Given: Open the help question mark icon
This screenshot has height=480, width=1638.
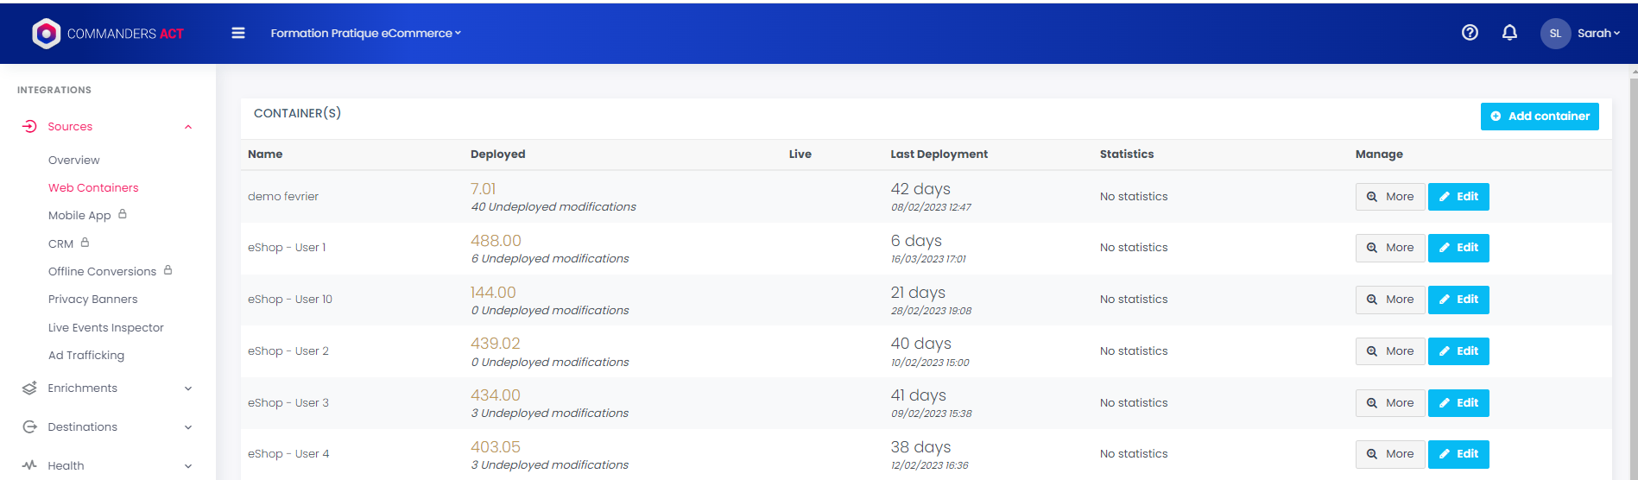Looking at the screenshot, I should [1470, 33].
